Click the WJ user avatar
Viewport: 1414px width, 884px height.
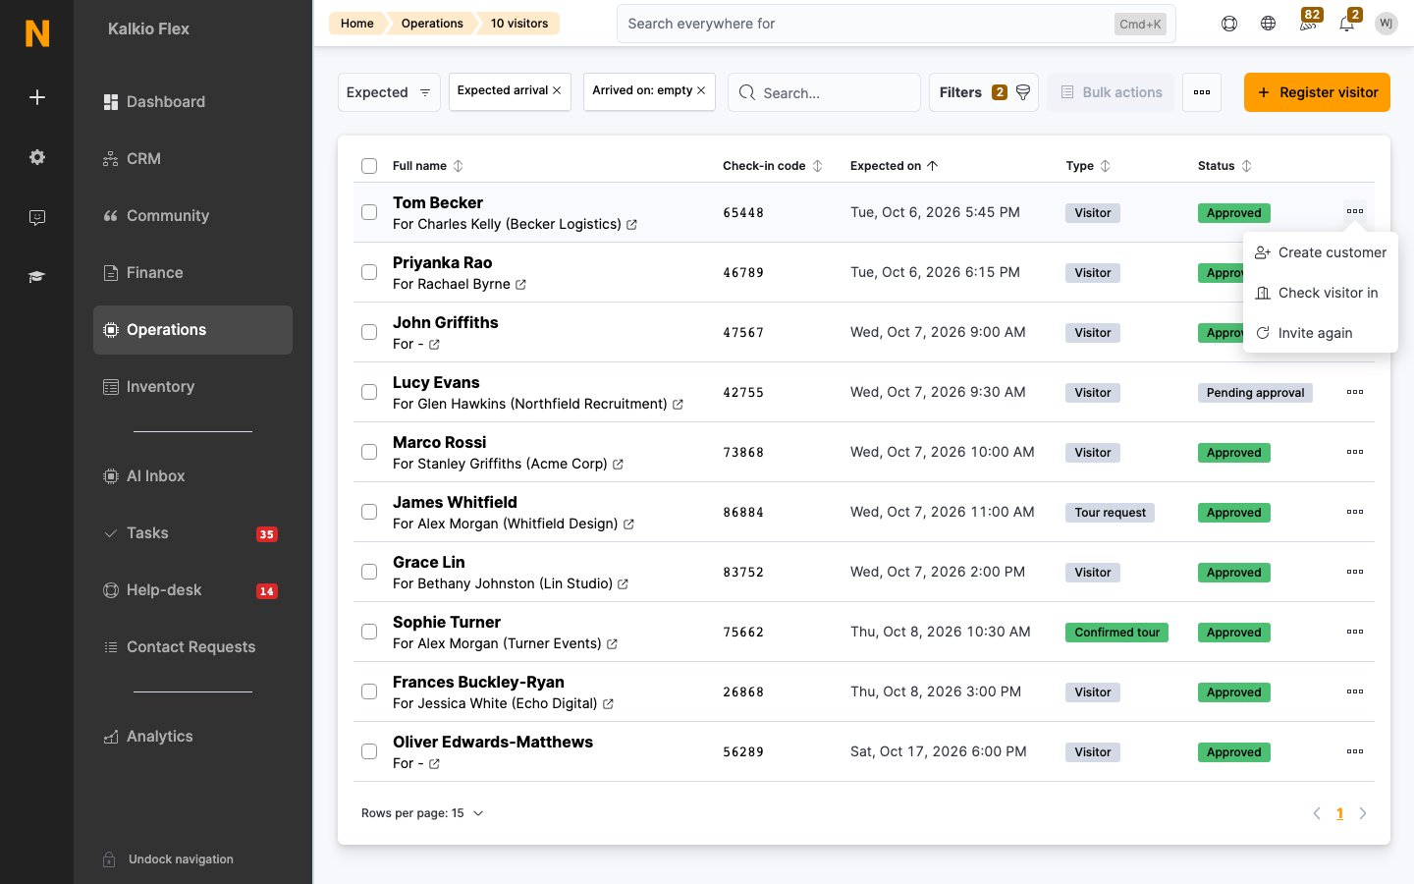click(x=1387, y=24)
